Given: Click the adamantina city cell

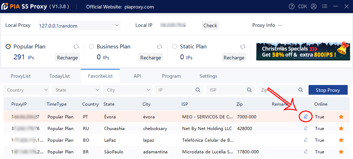Looking at the screenshot, I should pyautogui.click(x=155, y=152).
